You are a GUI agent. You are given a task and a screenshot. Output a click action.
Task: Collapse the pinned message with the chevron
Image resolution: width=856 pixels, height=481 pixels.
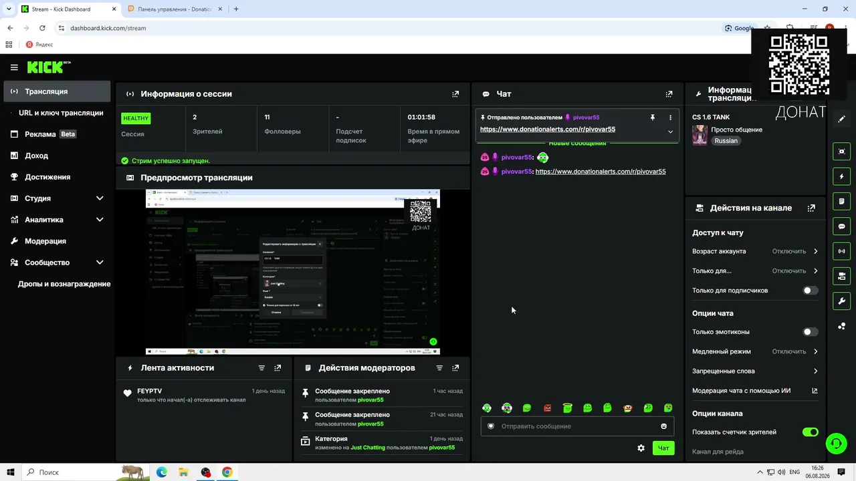coord(670,132)
